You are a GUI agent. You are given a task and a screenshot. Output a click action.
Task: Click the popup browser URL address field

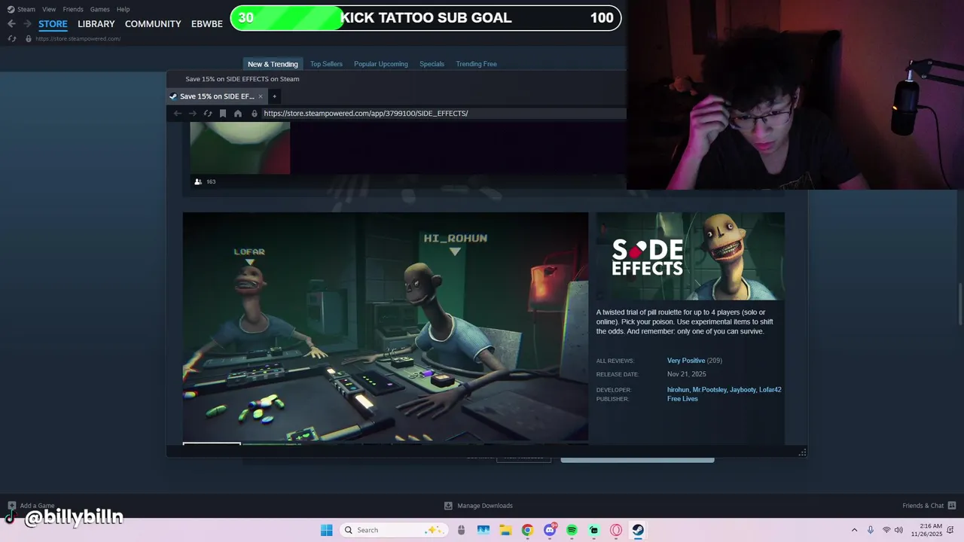[x=444, y=114]
